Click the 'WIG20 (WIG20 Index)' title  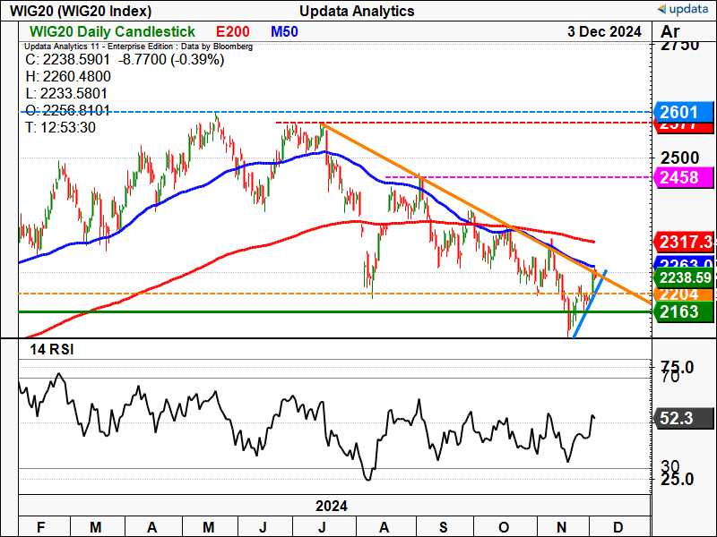[81, 11]
